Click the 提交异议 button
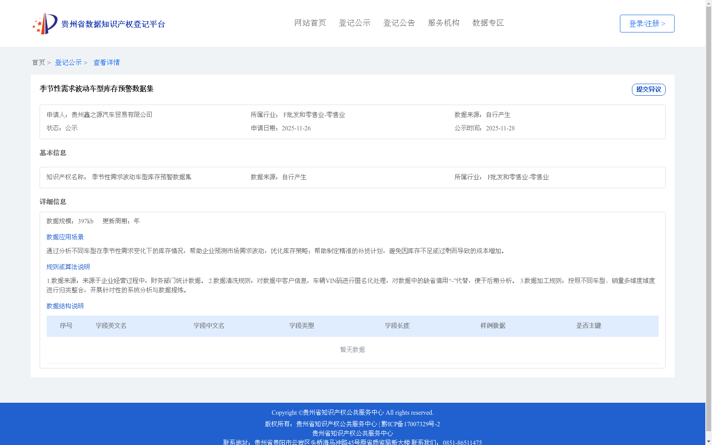712x445 pixels. coord(649,89)
